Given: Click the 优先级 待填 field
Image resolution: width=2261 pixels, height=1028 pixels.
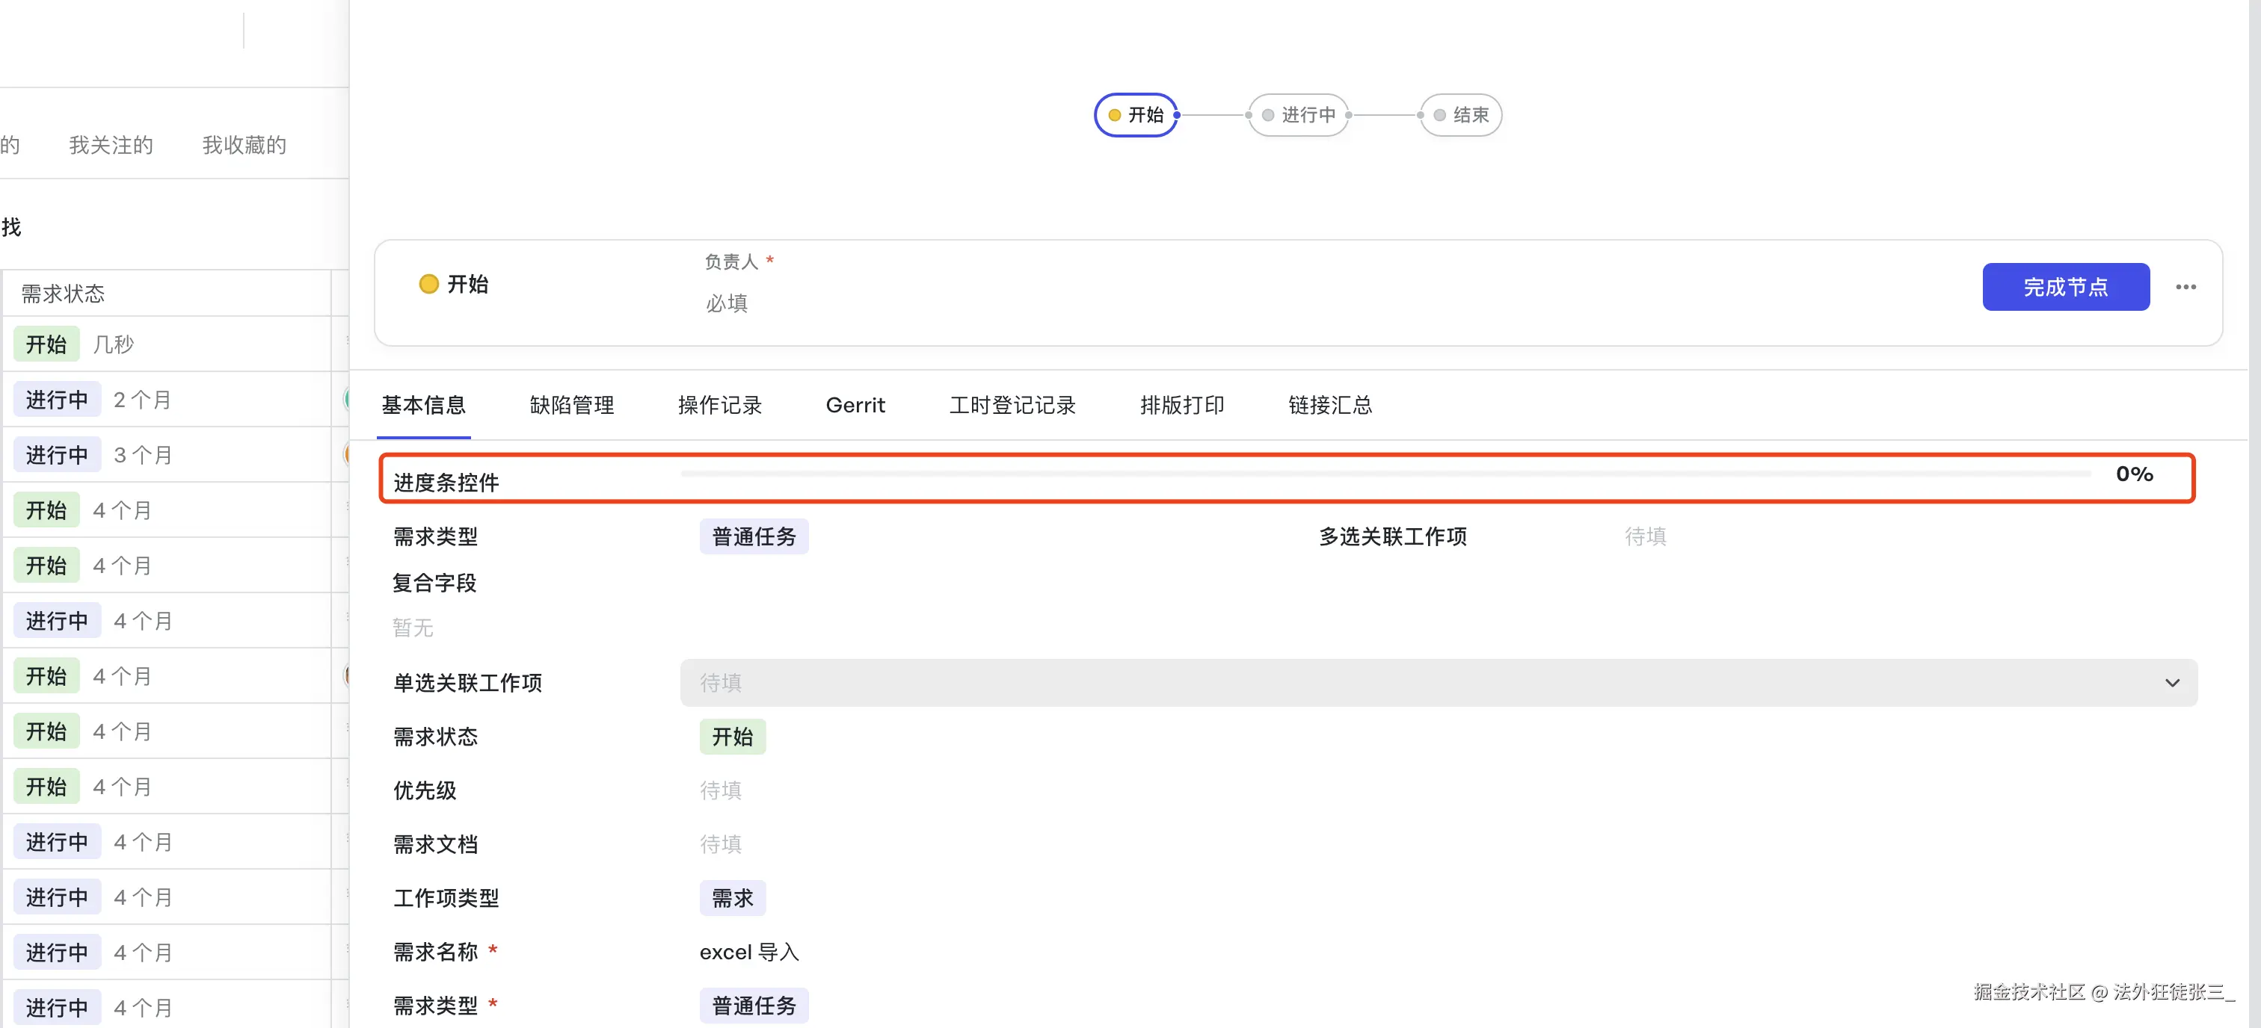Looking at the screenshot, I should 720,790.
